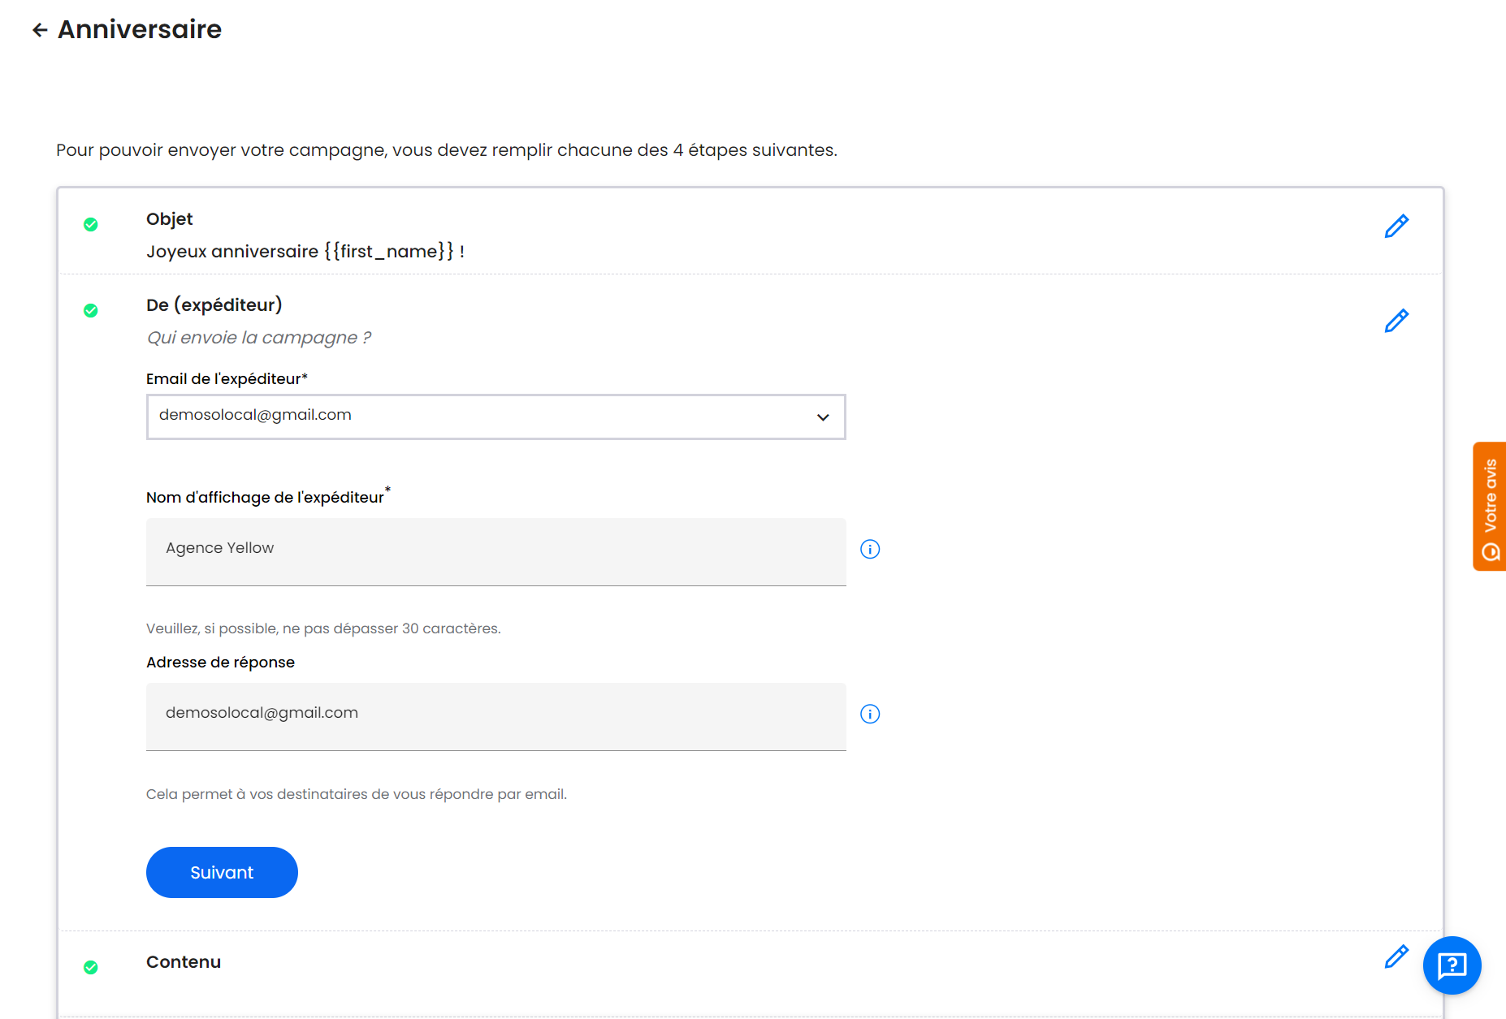Click the Contenu section heading
The image size is (1506, 1019).
[x=184, y=962]
